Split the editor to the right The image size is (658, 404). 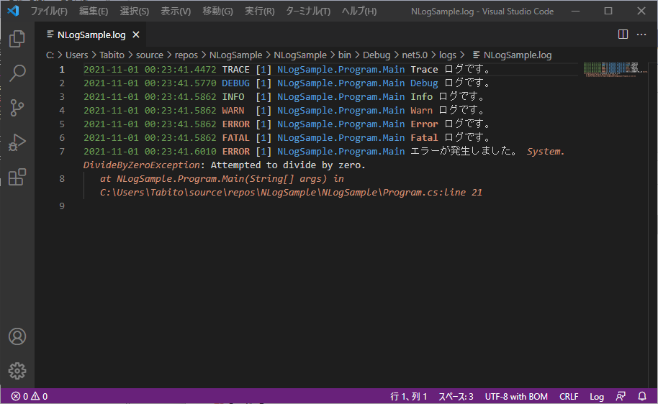(623, 35)
